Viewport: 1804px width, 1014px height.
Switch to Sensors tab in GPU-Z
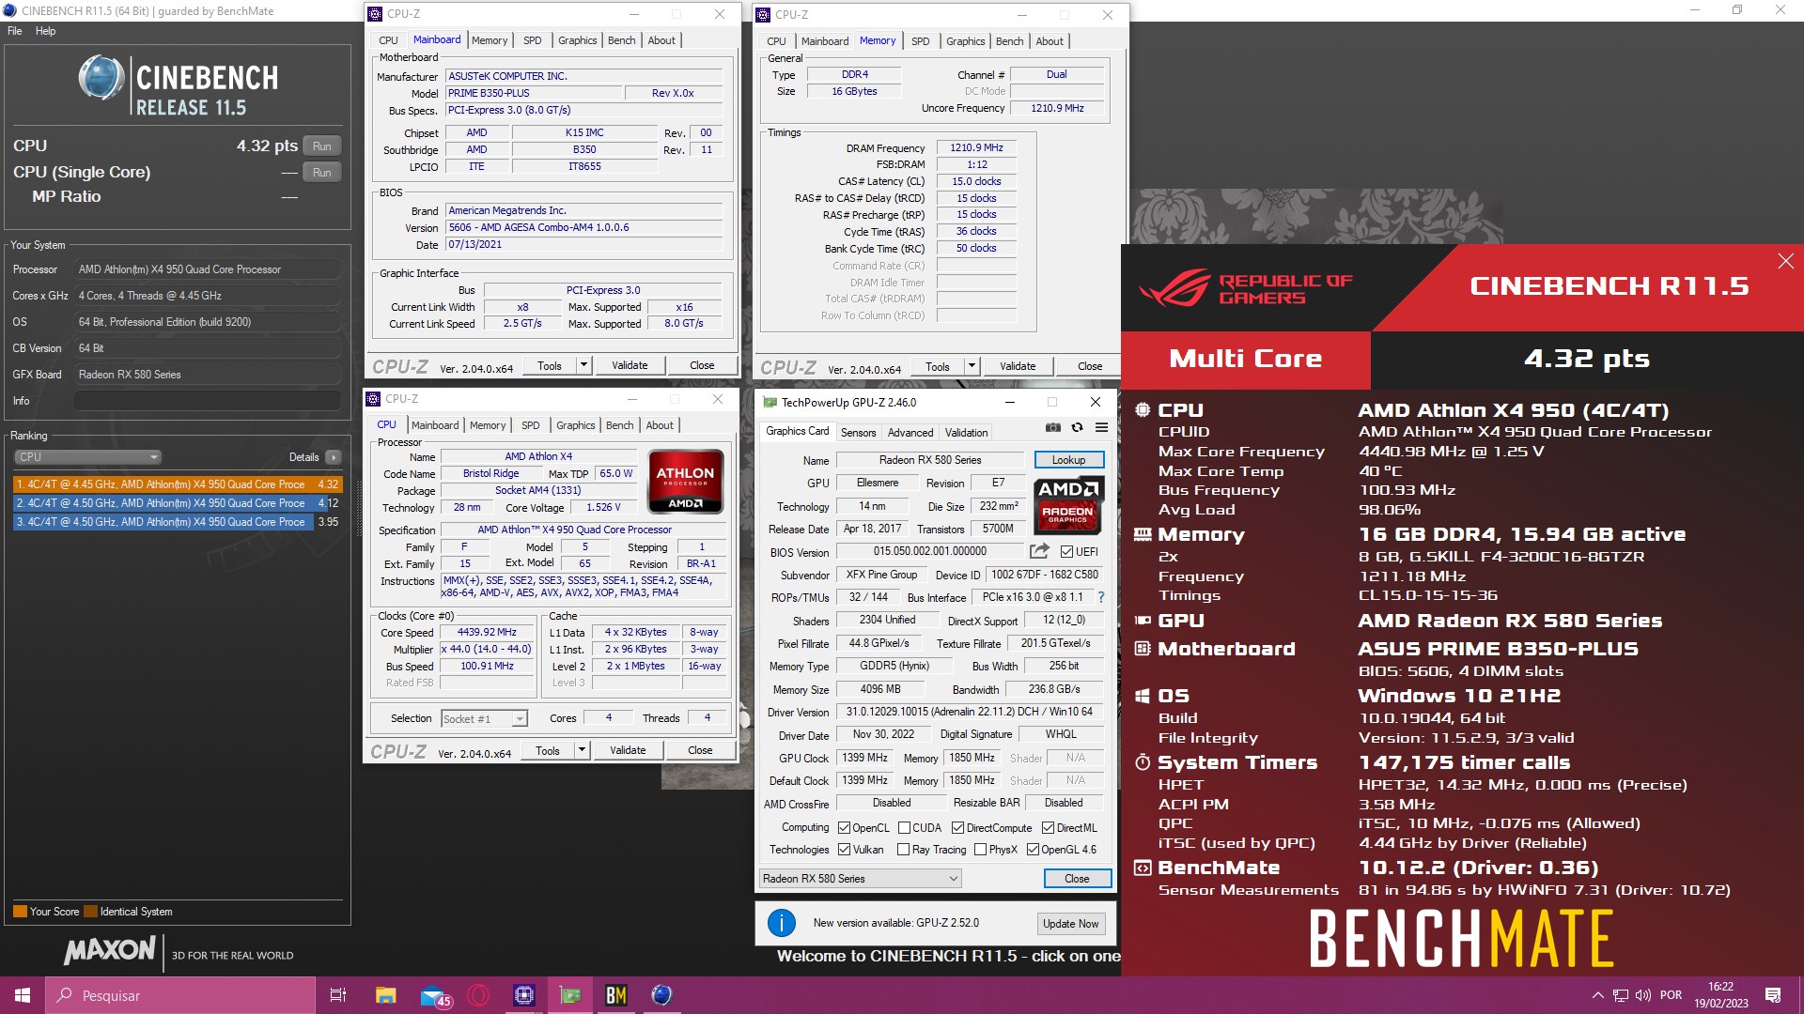(858, 433)
